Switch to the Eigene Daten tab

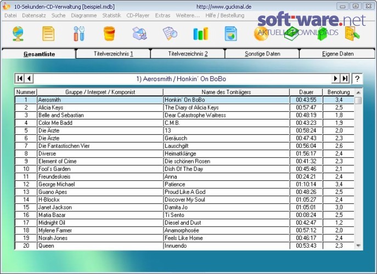pyautogui.click(x=337, y=54)
